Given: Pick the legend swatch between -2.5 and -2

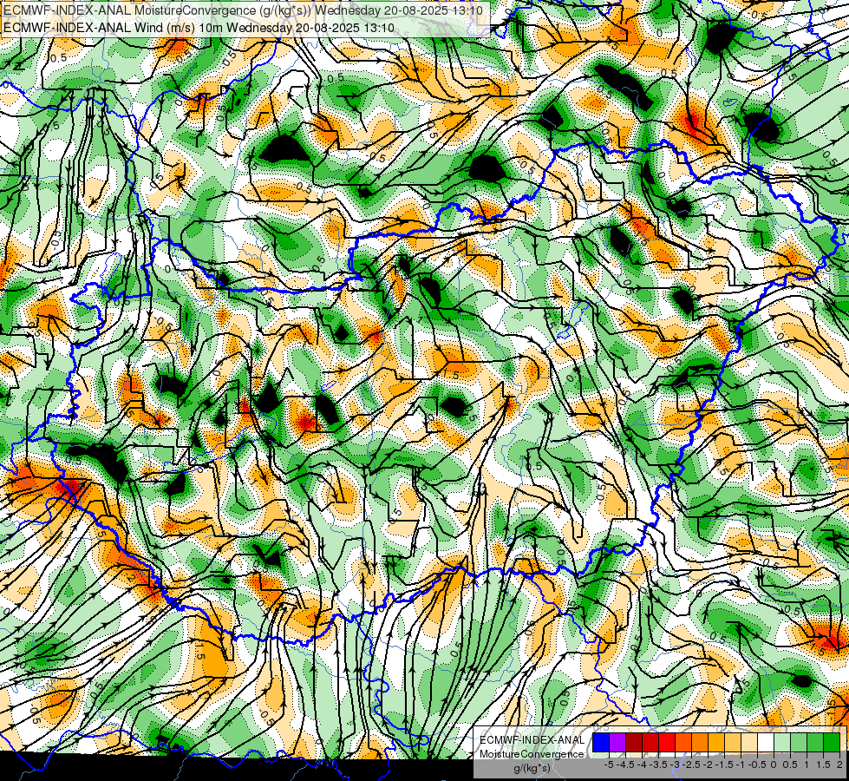Looking at the screenshot, I should pyautogui.click(x=700, y=743).
